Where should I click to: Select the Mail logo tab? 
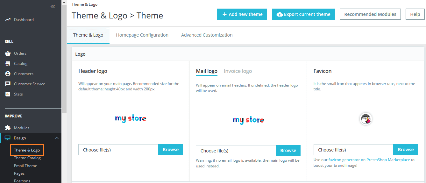[207, 71]
